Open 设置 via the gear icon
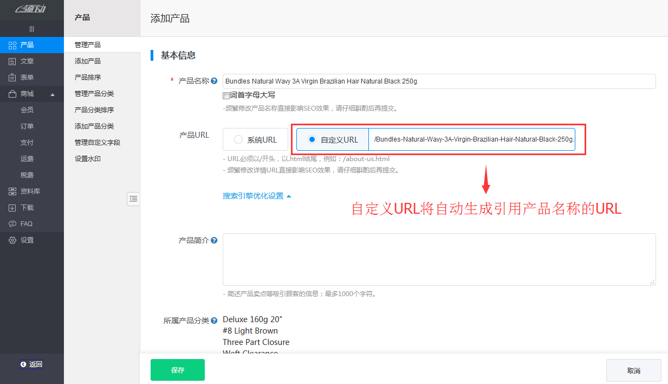Screen dimensions: 668x384 click(12, 240)
